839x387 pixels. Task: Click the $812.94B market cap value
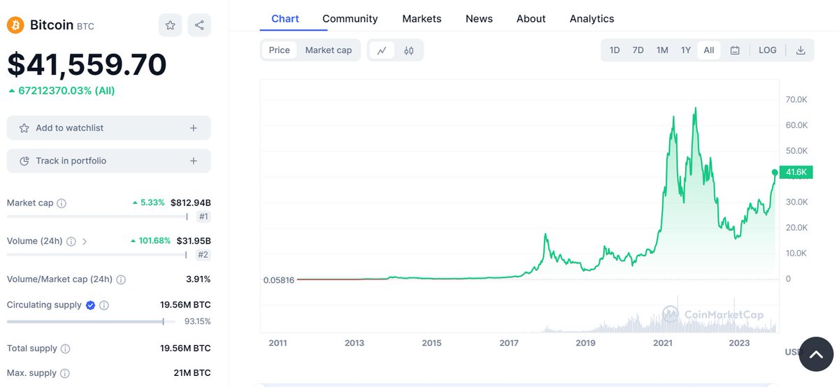[x=190, y=203]
